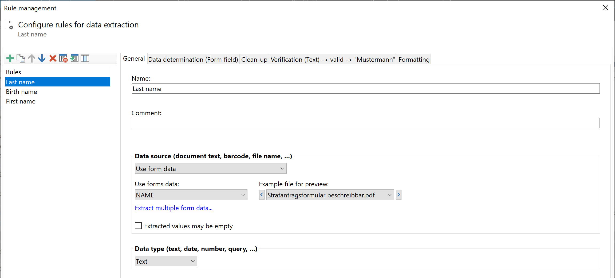Click the column layout icon on the toolbar
The image size is (615, 278).
click(85, 58)
